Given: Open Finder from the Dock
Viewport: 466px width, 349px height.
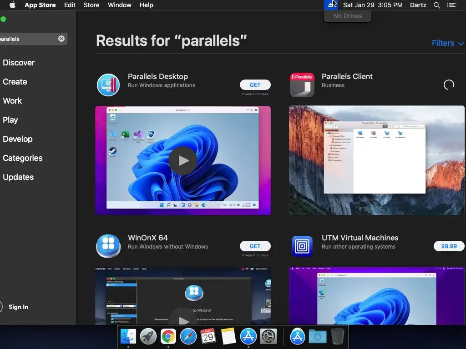Looking at the screenshot, I should (x=128, y=337).
